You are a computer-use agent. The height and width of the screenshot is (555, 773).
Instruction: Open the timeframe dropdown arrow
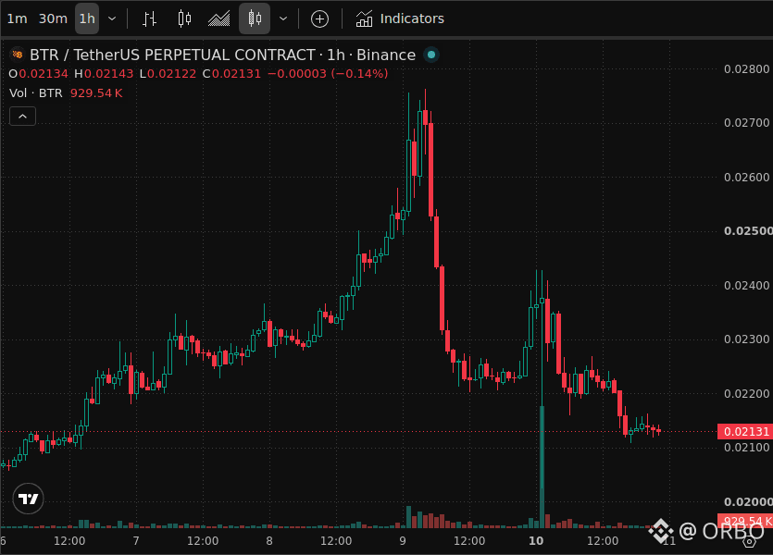[x=112, y=18]
